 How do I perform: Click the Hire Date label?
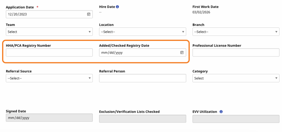(107, 7)
